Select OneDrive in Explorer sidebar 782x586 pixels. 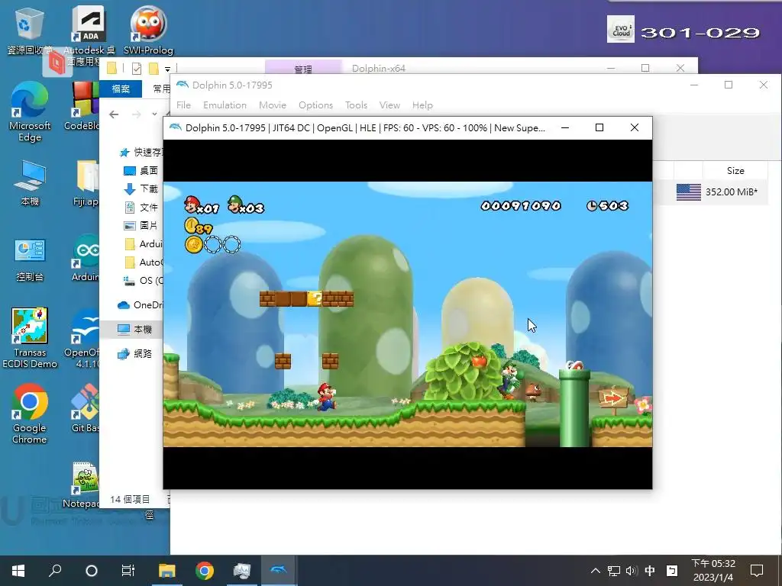[x=140, y=305]
